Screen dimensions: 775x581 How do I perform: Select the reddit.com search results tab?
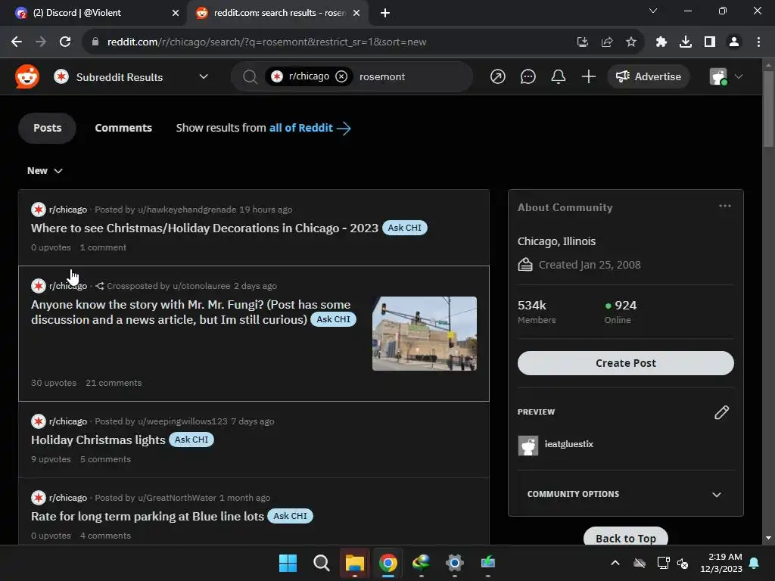tap(278, 13)
